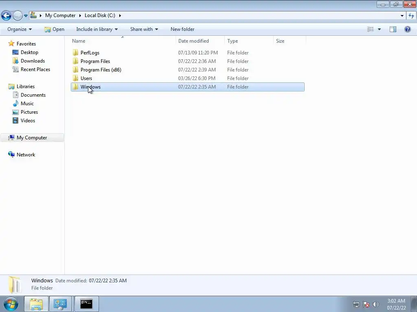This screenshot has height=312, width=417.
Task: Open the Documents library
Action: (x=33, y=95)
